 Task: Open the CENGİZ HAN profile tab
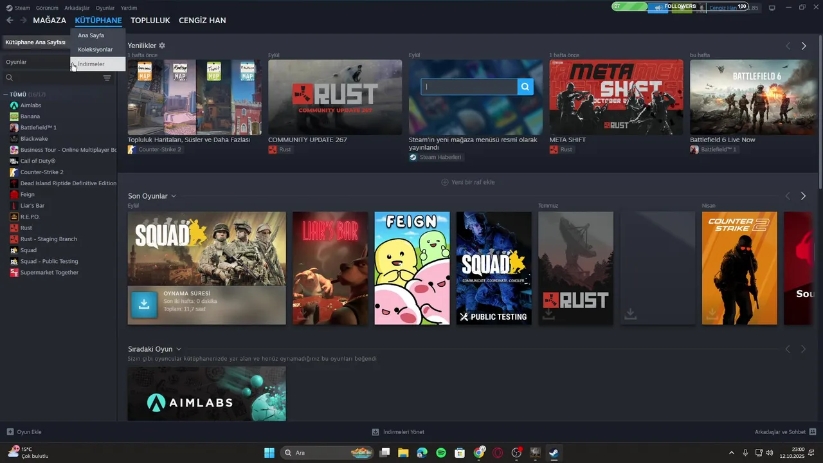tap(202, 21)
